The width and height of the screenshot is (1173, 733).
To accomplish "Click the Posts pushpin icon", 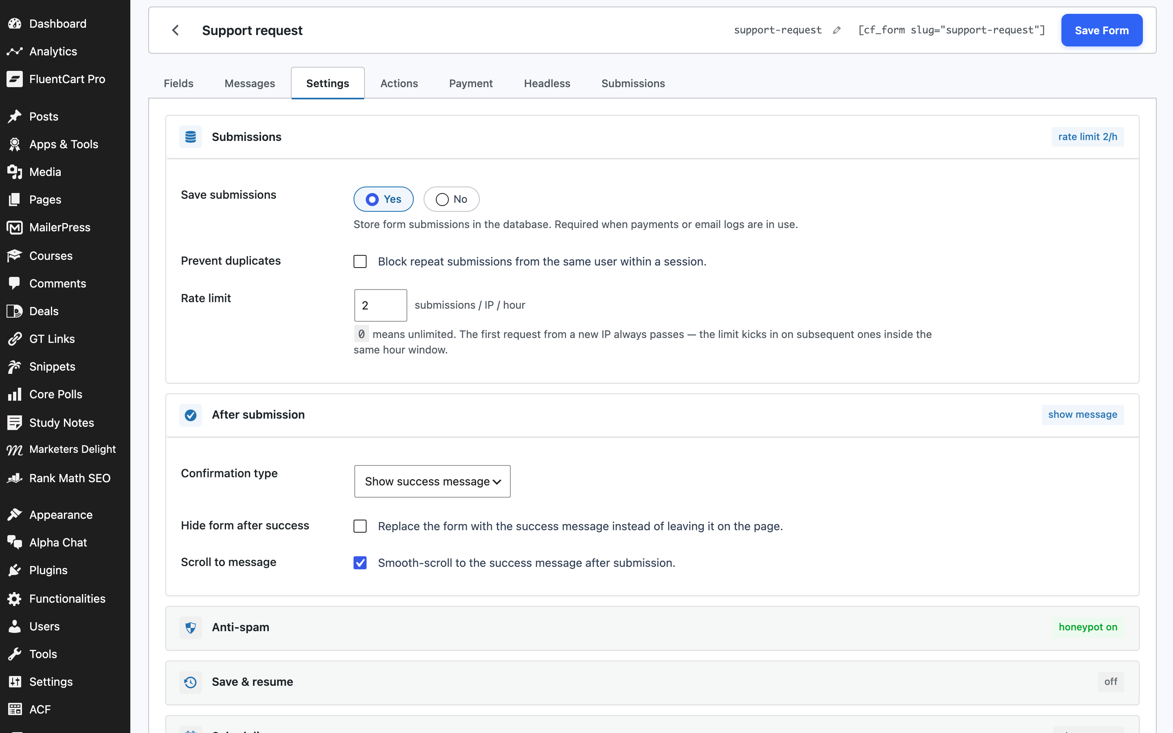I will point(15,116).
